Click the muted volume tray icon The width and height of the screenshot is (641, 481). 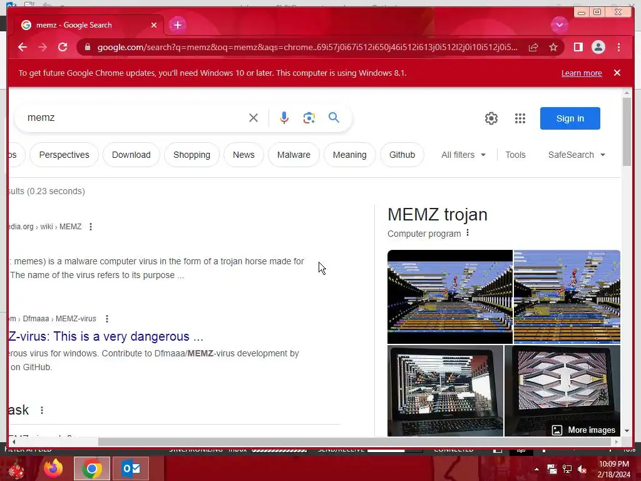pos(582,469)
